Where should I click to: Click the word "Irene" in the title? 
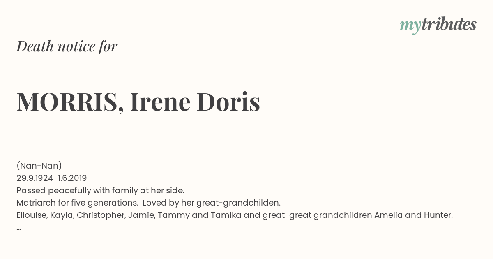pos(160,102)
